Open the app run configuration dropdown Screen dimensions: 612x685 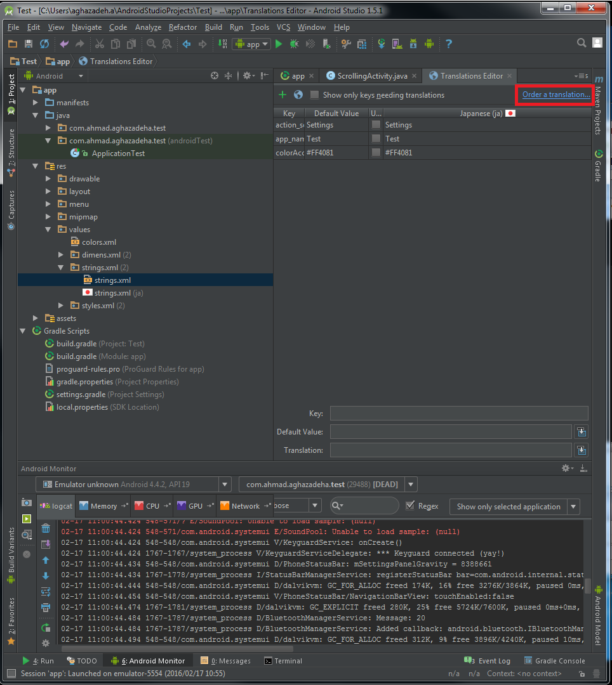point(251,44)
